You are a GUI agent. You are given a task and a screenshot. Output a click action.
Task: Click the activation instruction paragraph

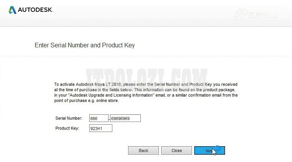pyautogui.click(x=146, y=92)
